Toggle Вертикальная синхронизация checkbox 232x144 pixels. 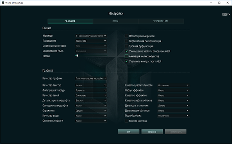tap(126, 41)
